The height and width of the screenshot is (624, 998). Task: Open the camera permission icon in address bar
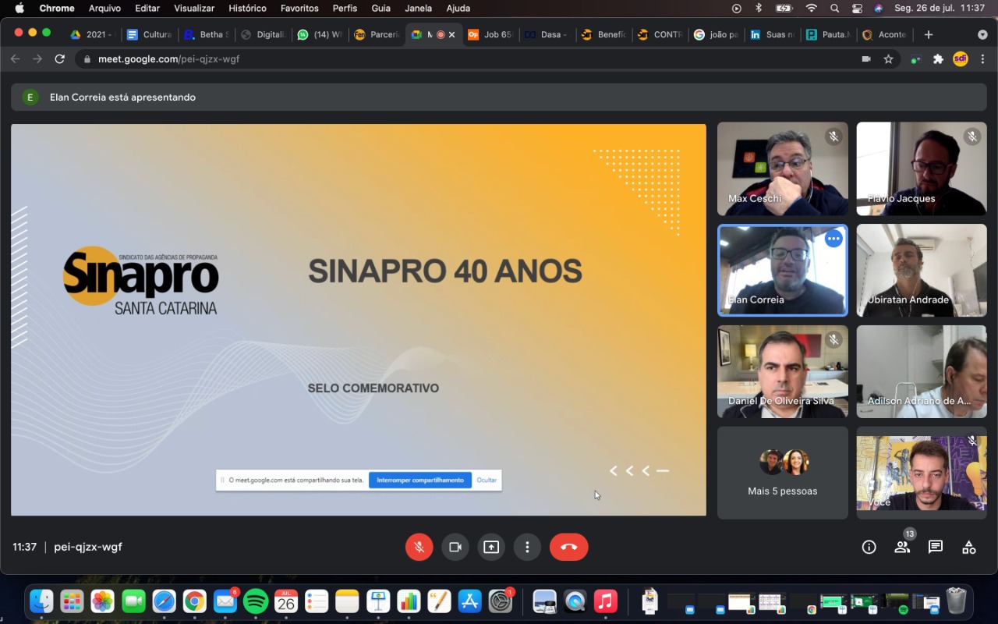865,58
